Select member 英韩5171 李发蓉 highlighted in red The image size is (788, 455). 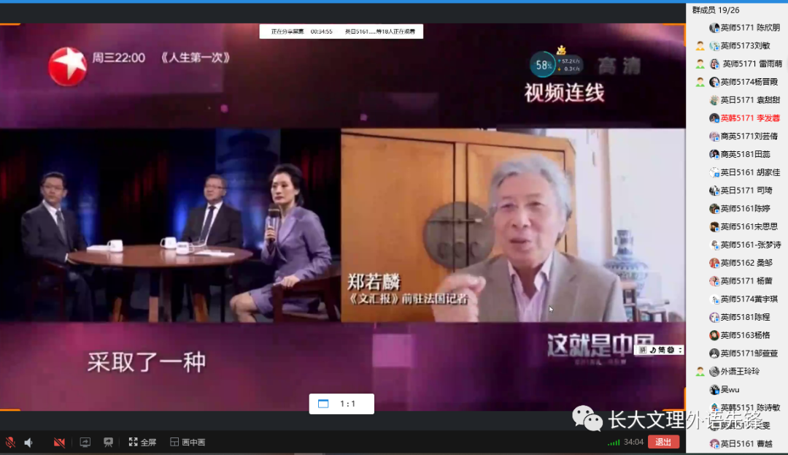[749, 118]
